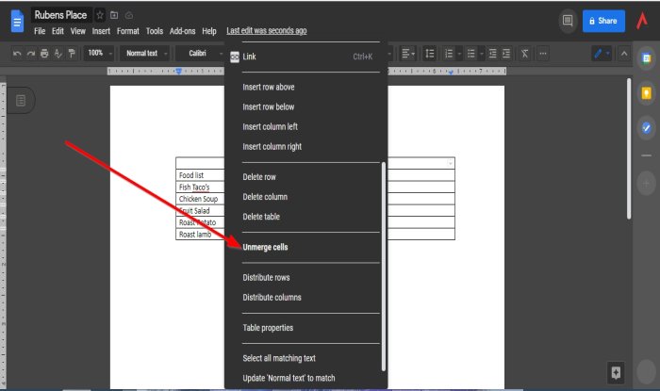Click the Rubens Place title field
Viewport: 660px width, 391px height.
60,15
